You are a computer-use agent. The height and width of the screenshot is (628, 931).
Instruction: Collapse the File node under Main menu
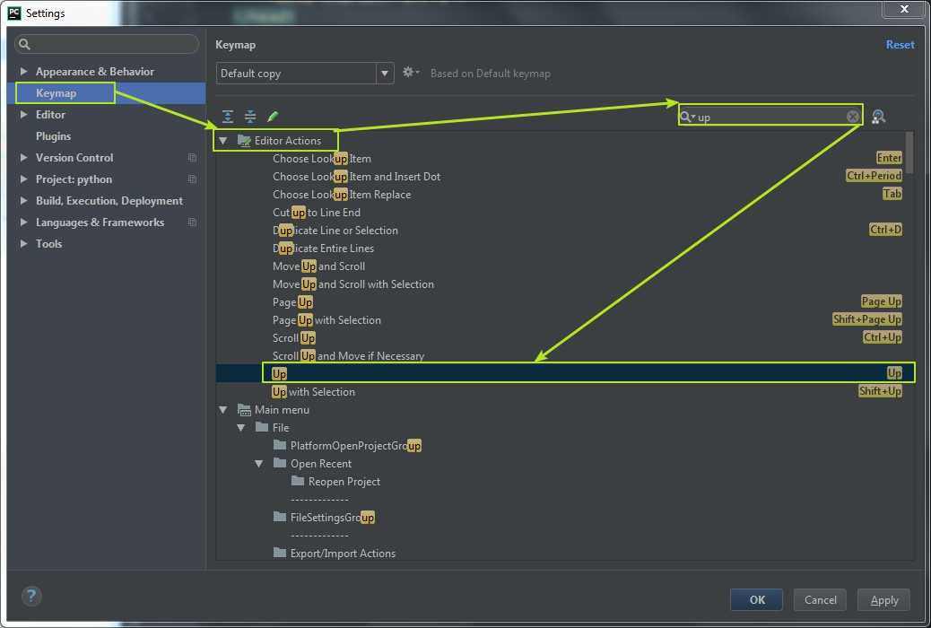tap(241, 427)
